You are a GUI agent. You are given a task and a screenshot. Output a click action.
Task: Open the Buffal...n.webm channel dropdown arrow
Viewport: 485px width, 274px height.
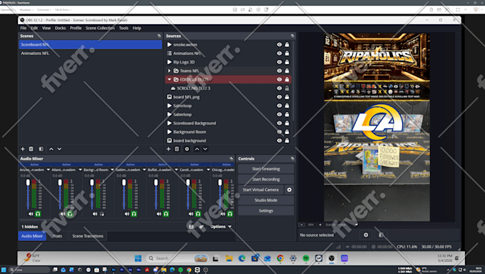pyautogui.click(x=176, y=170)
